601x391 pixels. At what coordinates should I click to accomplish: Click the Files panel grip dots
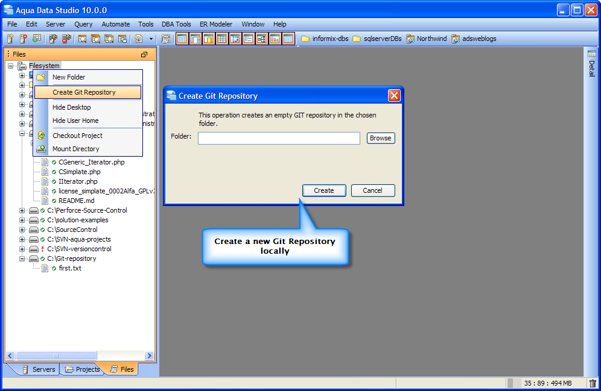tap(8, 54)
